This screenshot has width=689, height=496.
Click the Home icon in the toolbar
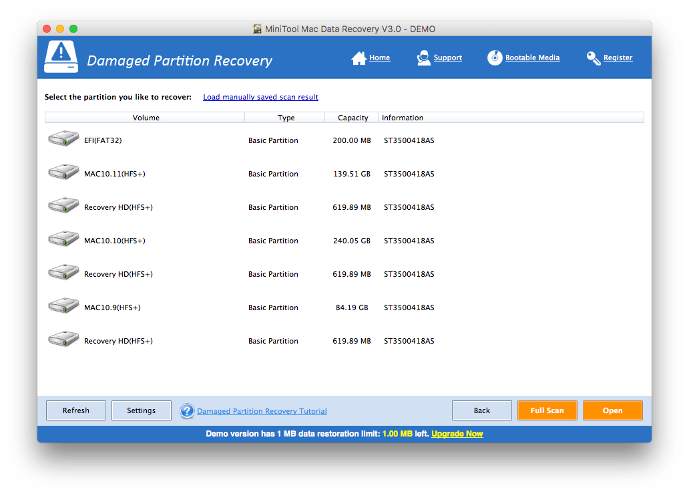point(358,58)
